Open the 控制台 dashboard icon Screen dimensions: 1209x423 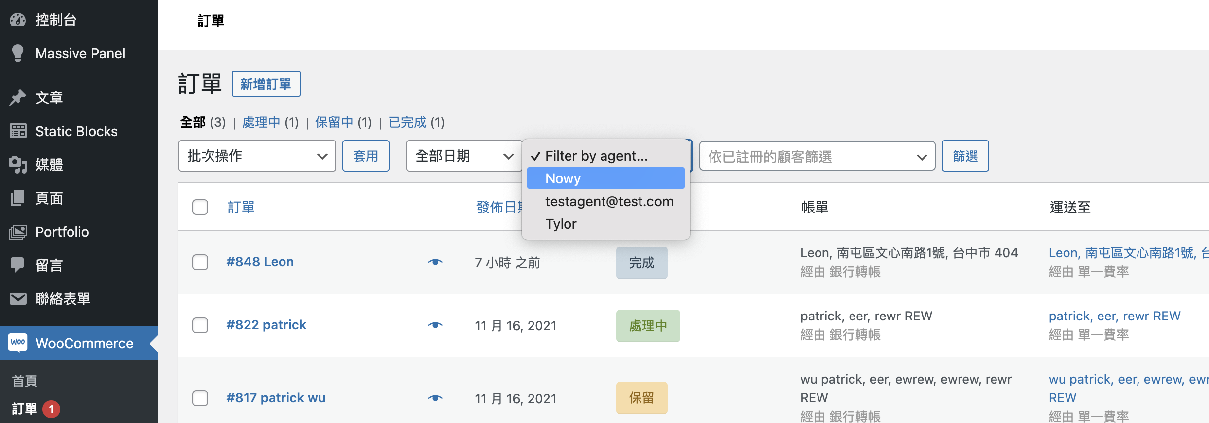coord(18,20)
